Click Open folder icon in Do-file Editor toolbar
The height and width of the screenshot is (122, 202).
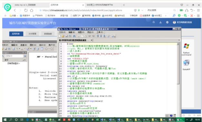(x=63, y=36)
